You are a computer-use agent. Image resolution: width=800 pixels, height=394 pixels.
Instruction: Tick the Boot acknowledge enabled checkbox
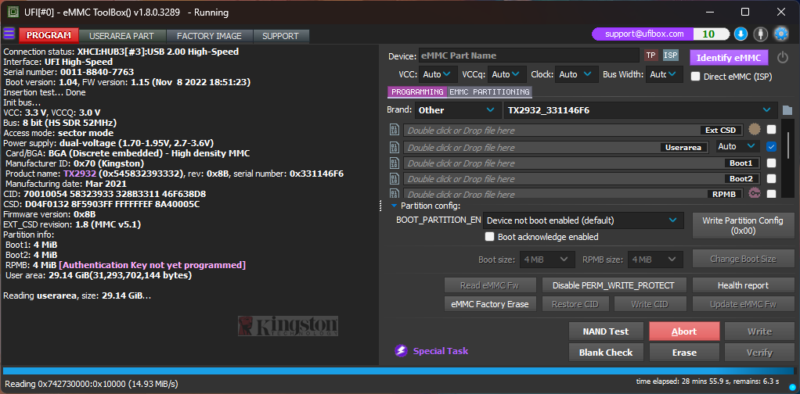click(x=490, y=237)
